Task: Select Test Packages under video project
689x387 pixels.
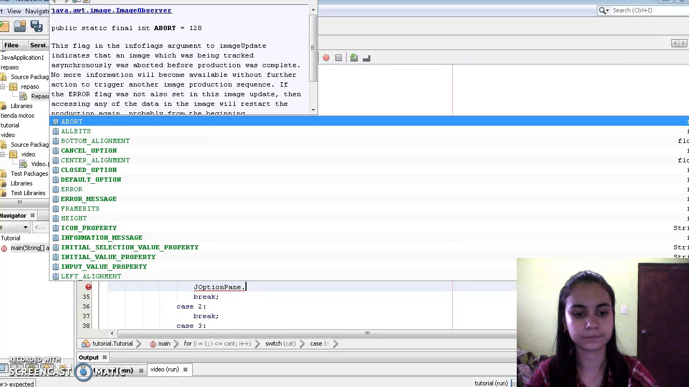Action: tap(25, 174)
